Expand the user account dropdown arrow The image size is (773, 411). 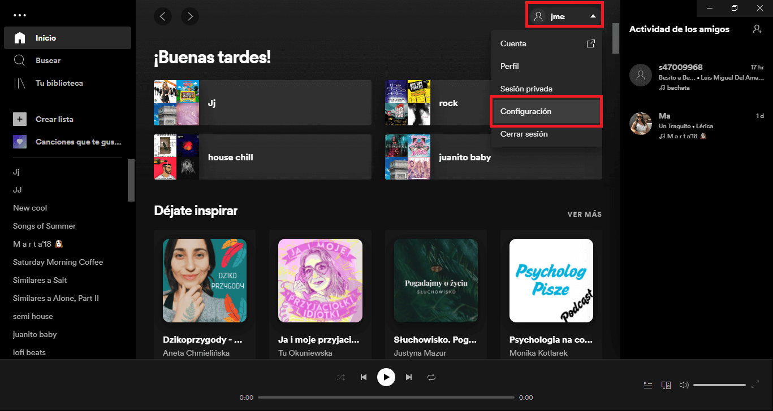593,16
